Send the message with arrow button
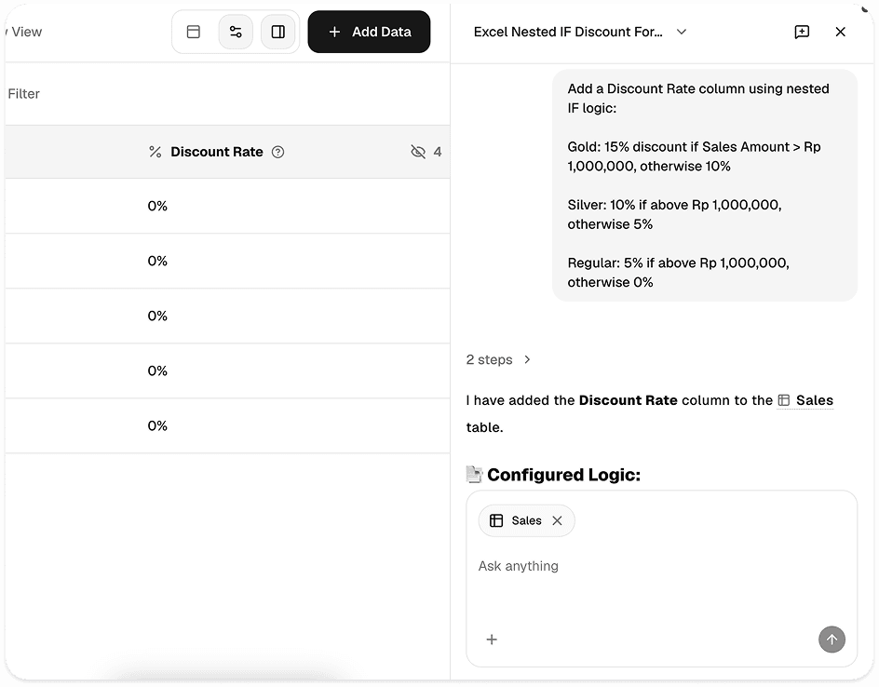 [x=832, y=640]
